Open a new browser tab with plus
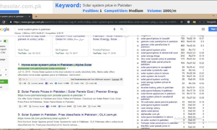 [x=36, y=17]
